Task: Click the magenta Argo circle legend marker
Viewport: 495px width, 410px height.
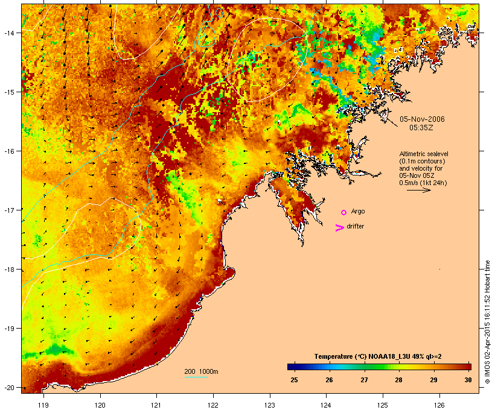Action: pos(344,212)
